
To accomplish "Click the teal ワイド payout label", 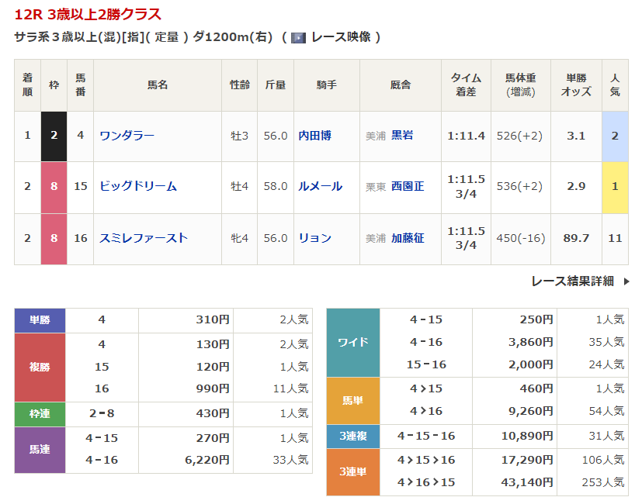I will pyautogui.click(x=353, y=342).
